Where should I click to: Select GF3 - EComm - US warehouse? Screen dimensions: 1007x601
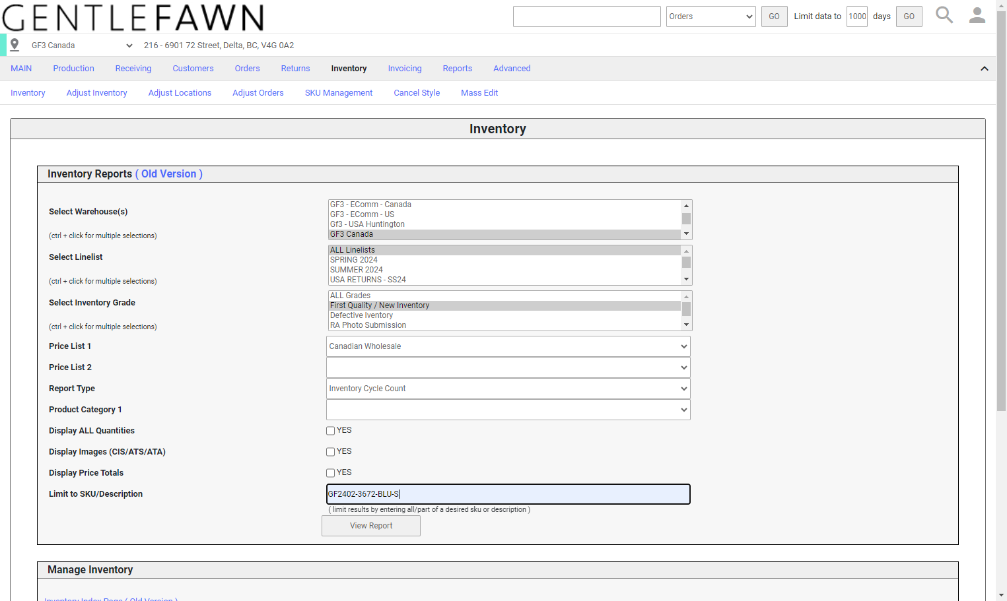pos(504,214)
